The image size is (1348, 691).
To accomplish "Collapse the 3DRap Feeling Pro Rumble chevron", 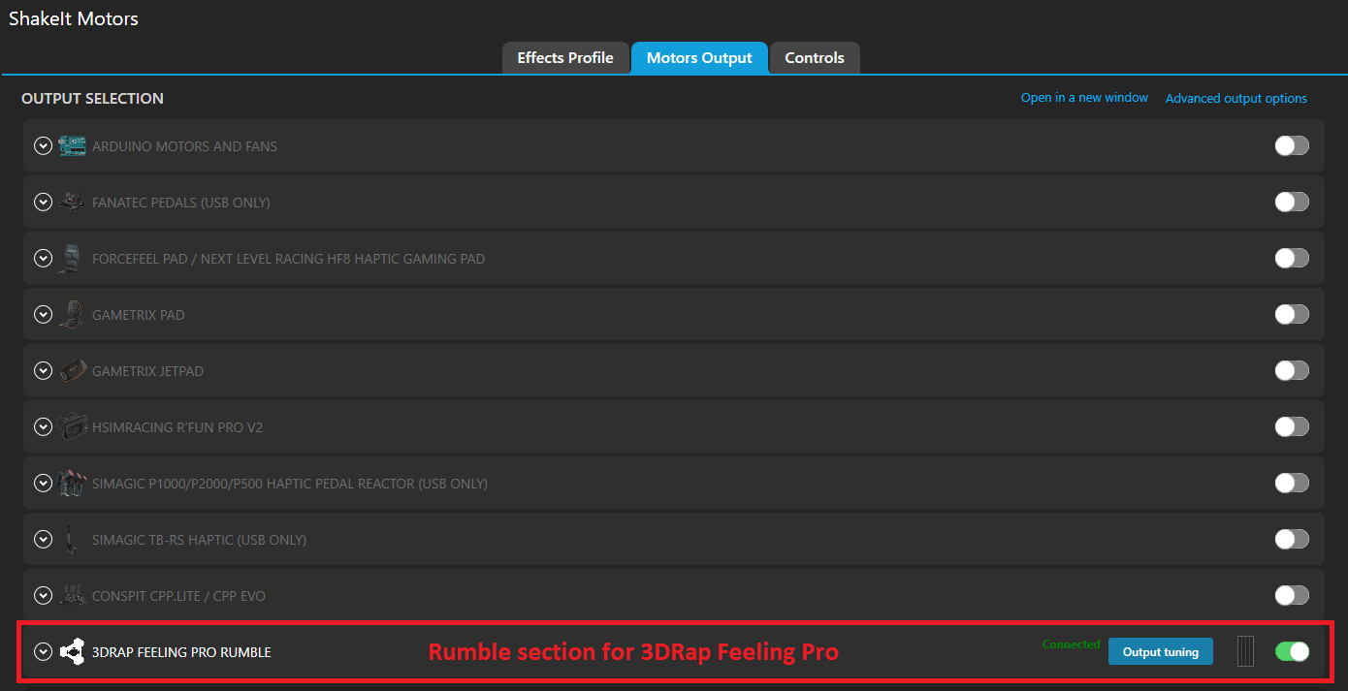I will [43, 652].
